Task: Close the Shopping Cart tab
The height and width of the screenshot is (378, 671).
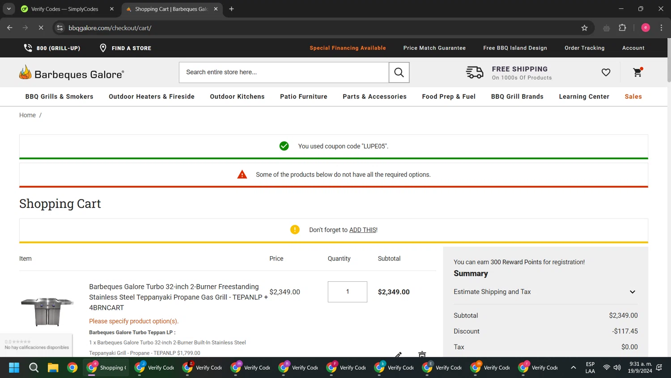Action: tap(216, 9)
